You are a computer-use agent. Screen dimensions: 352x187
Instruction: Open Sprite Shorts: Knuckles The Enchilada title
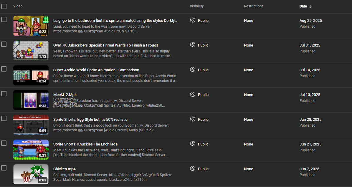tap(85, 144)
